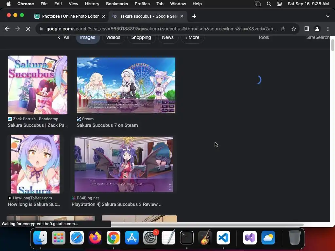The image size is (335, 251).
Task: Open the View menu
Action: (x=73, y=4)
